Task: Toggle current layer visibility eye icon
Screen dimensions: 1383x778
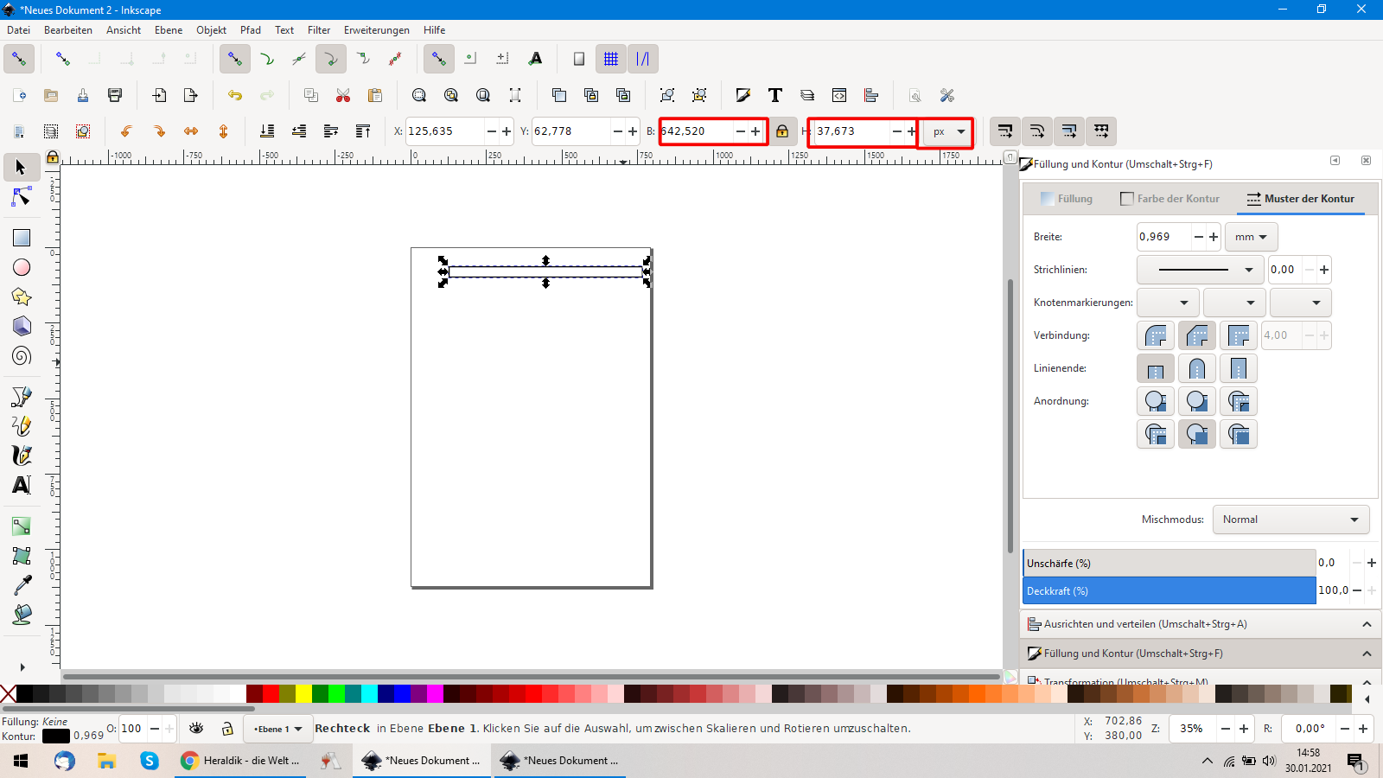Action: (196, 729)
